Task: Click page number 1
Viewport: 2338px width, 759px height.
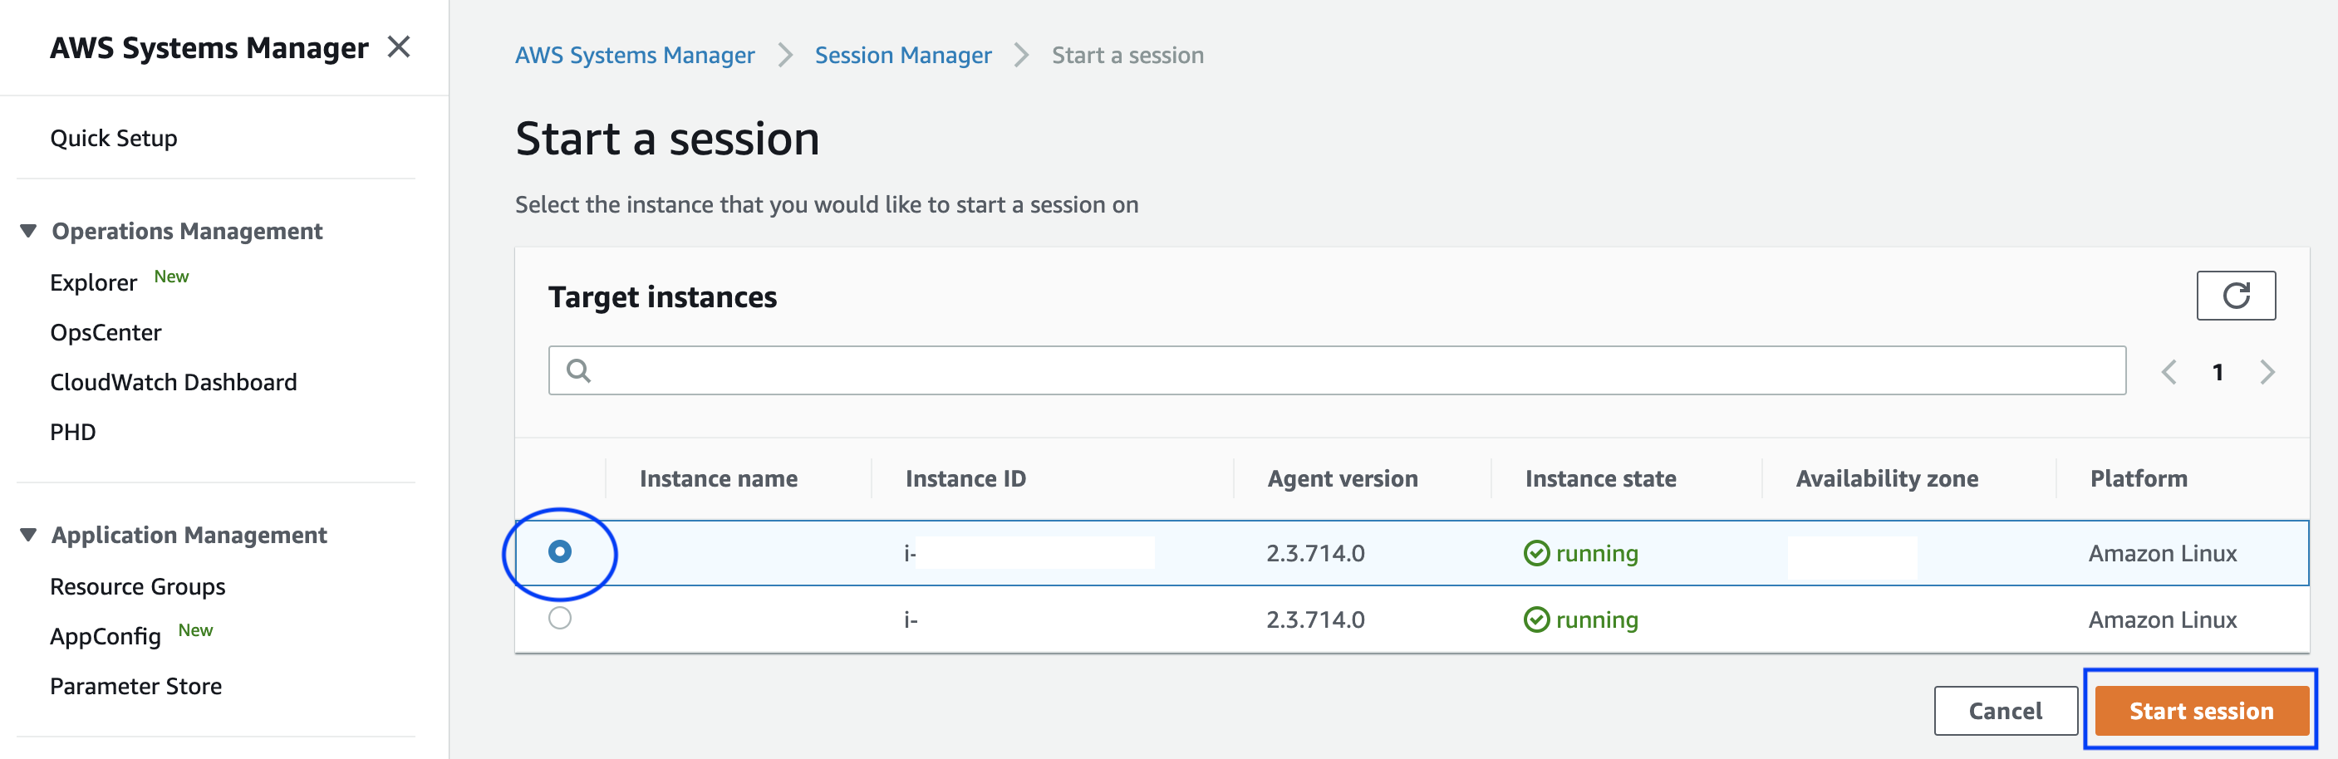Action: [x=2218, y=372]
